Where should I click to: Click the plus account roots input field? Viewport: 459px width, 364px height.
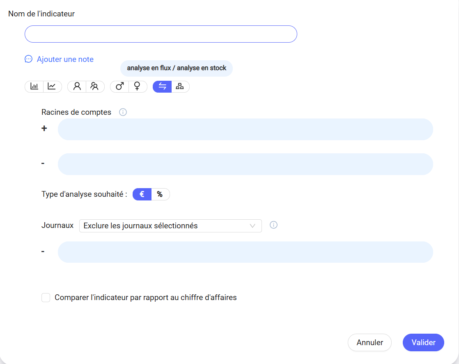click(245, 129)
